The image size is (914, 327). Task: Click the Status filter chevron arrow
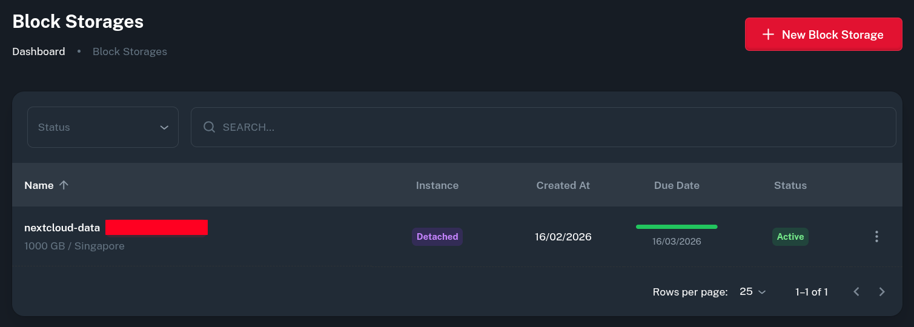[x=164, y=127]
